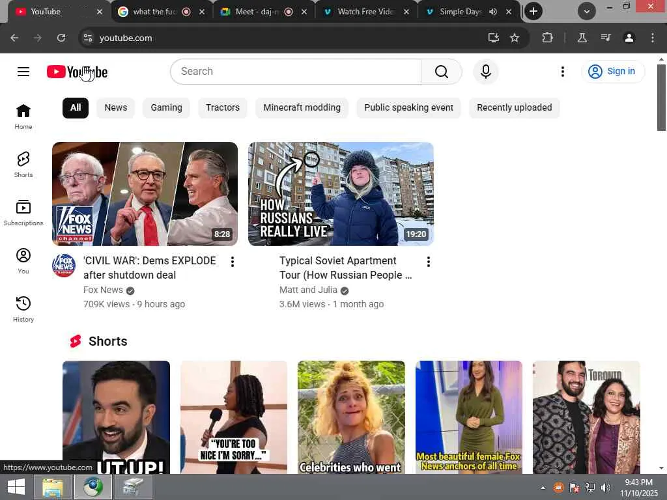Open the media control icon
The image size is (667, 500).
tap(606, 38)
